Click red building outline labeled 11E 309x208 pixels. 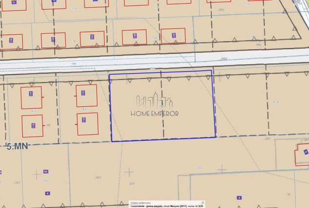[32, 126]
